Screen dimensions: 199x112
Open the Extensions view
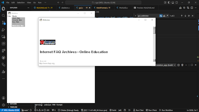[x=4, y=44]
